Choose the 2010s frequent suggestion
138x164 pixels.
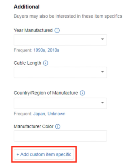coord(53,50)
